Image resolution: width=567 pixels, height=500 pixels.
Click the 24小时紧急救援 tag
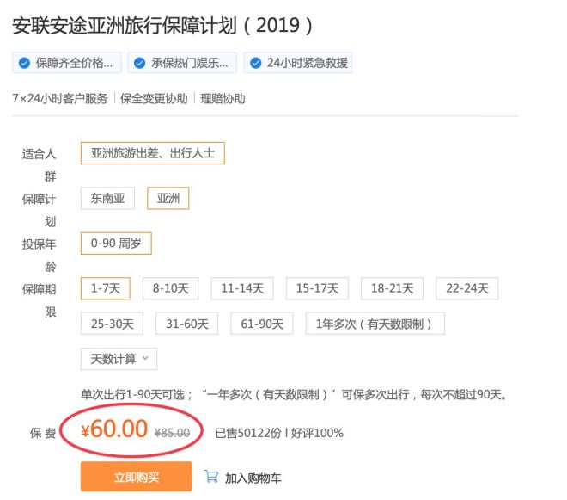pyautogui.click(x=298, y=63)
